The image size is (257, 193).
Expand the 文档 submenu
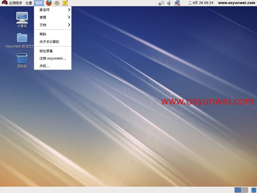tap(53, 25)
